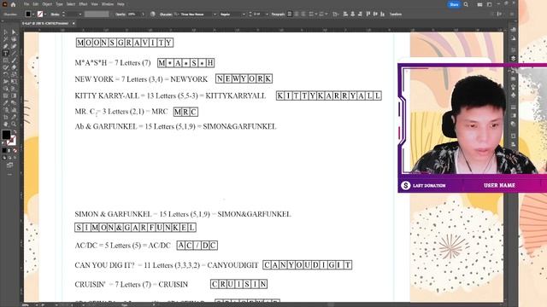Open the Effect menu
The image size is (547, 307).
coord(83,4)
